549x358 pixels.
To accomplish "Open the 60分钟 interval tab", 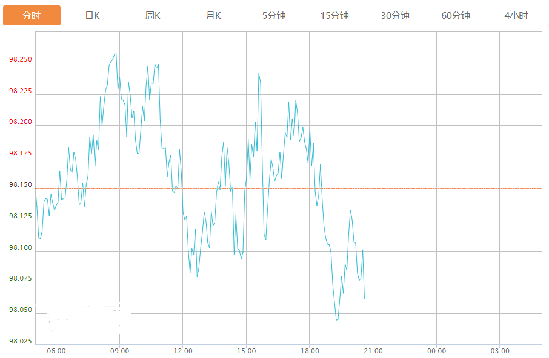I will tap(456, 15).
